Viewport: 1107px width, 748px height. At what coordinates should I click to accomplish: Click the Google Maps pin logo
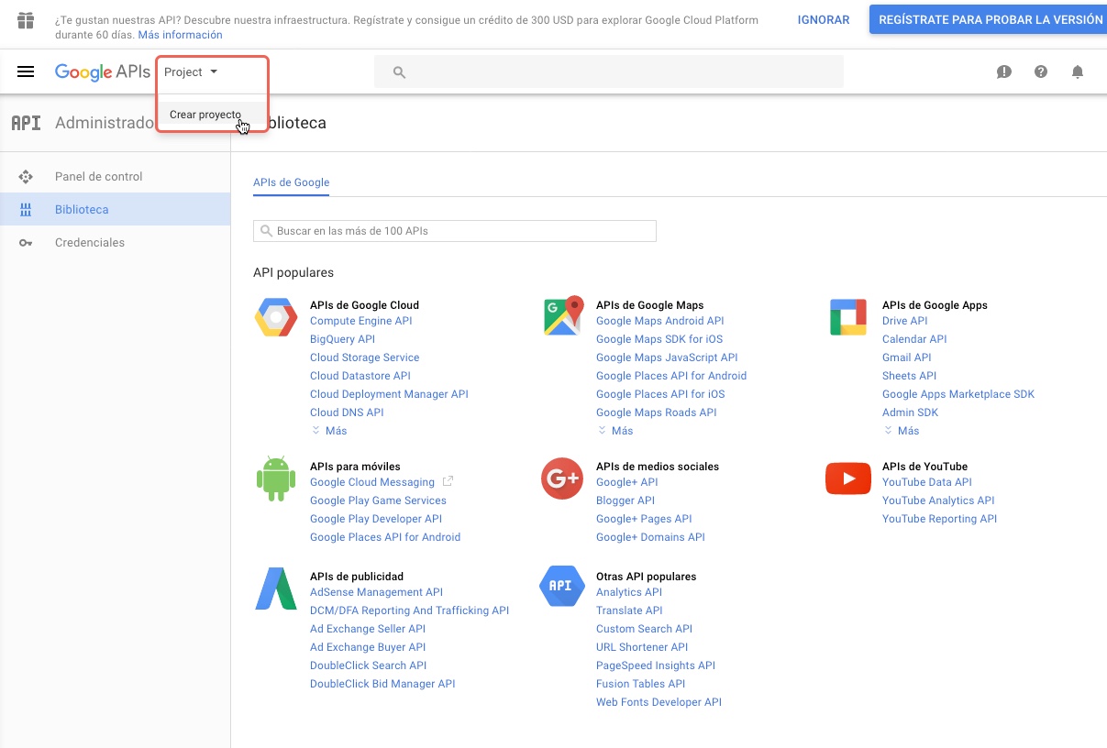point(562,316)
